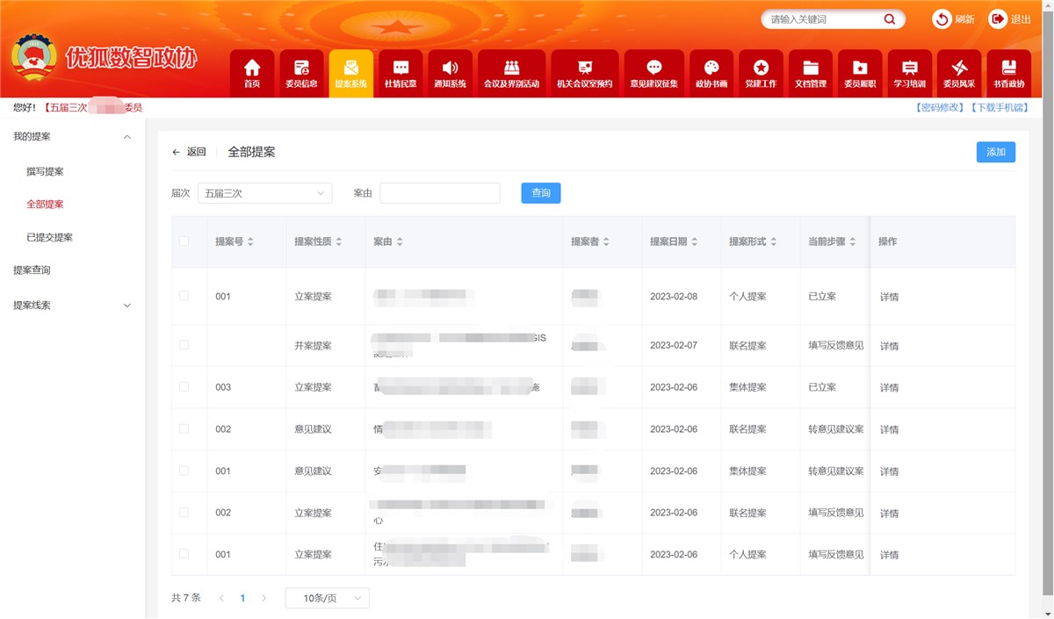Screen dimensions: 1054x619
Task: Open the 委员信息 module
Action: click(301, 72)
